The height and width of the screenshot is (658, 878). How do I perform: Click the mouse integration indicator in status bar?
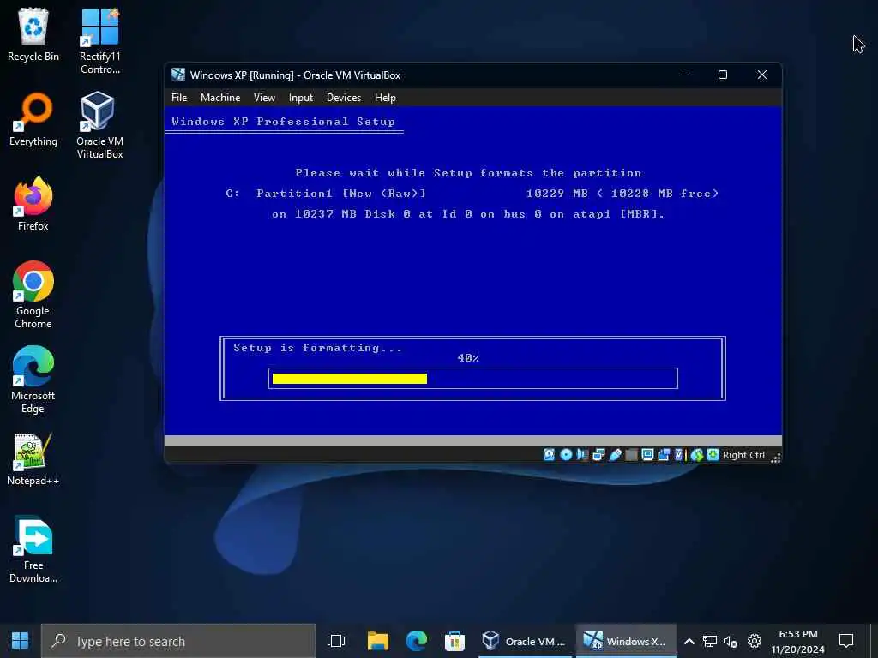(696, 455)
